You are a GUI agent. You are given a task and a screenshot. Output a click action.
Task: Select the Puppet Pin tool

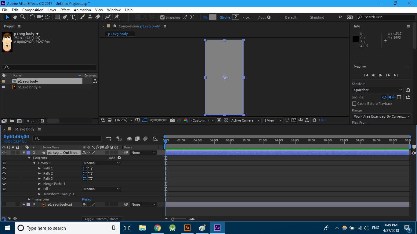click(117, 17)
